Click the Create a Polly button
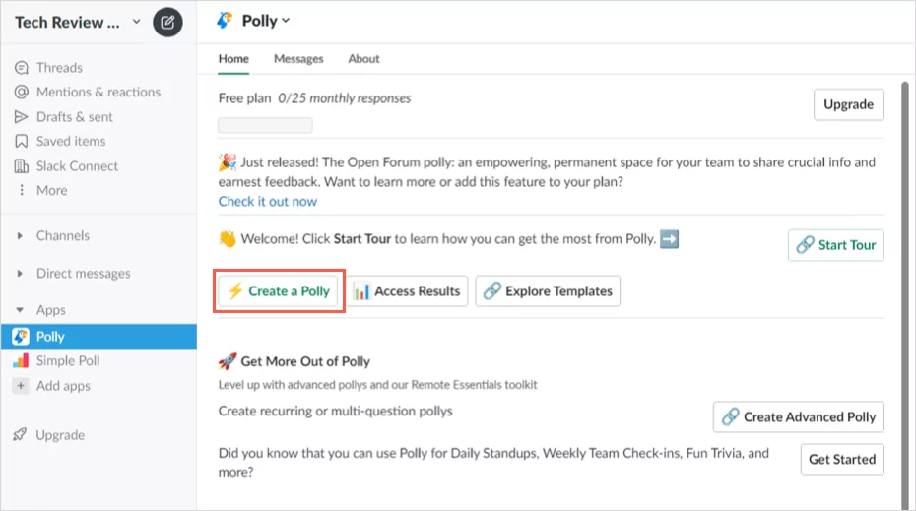916x511 pixels. [279, 291]
